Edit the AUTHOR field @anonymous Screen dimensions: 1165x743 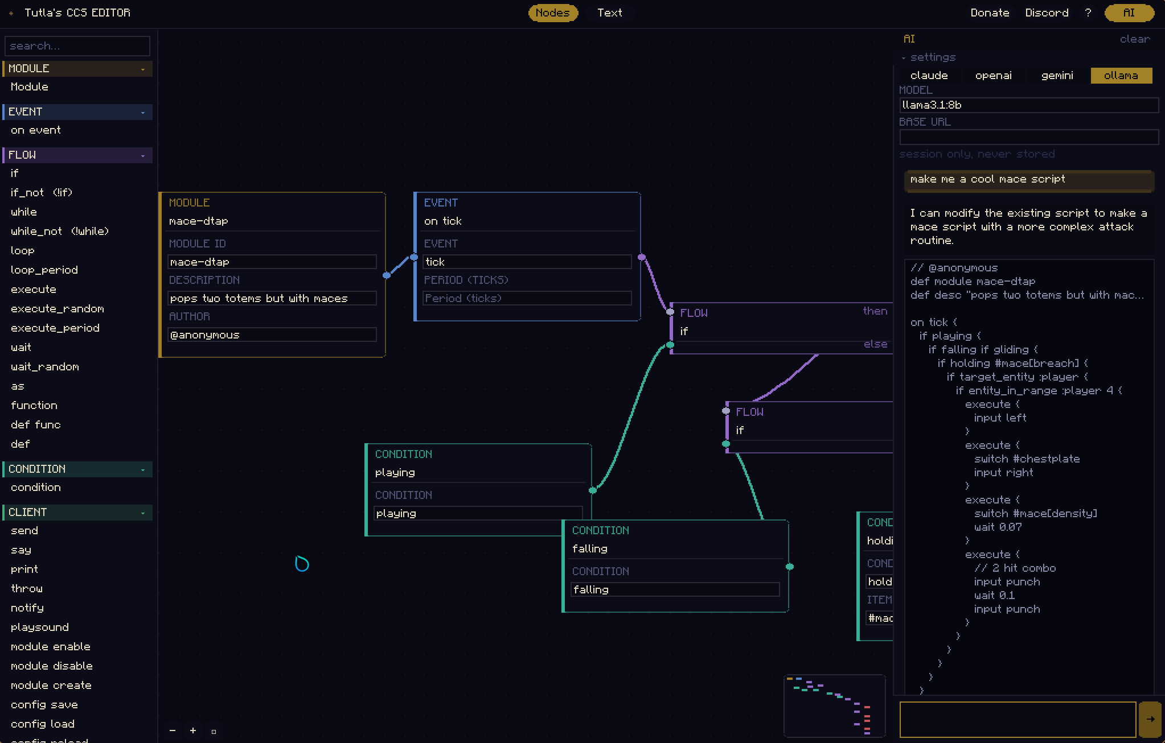tap(272, 335)
